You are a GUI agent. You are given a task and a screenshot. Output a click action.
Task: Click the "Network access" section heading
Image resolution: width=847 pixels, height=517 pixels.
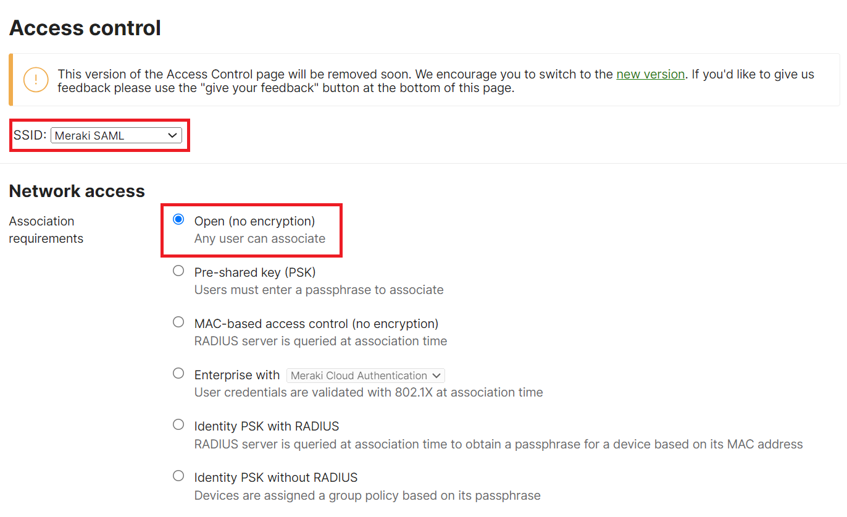coord(77,191)
